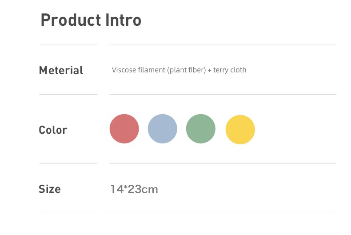Click the asterisk in the size value
This screenshot has height=235, width=351.
(x=125, y=188)
